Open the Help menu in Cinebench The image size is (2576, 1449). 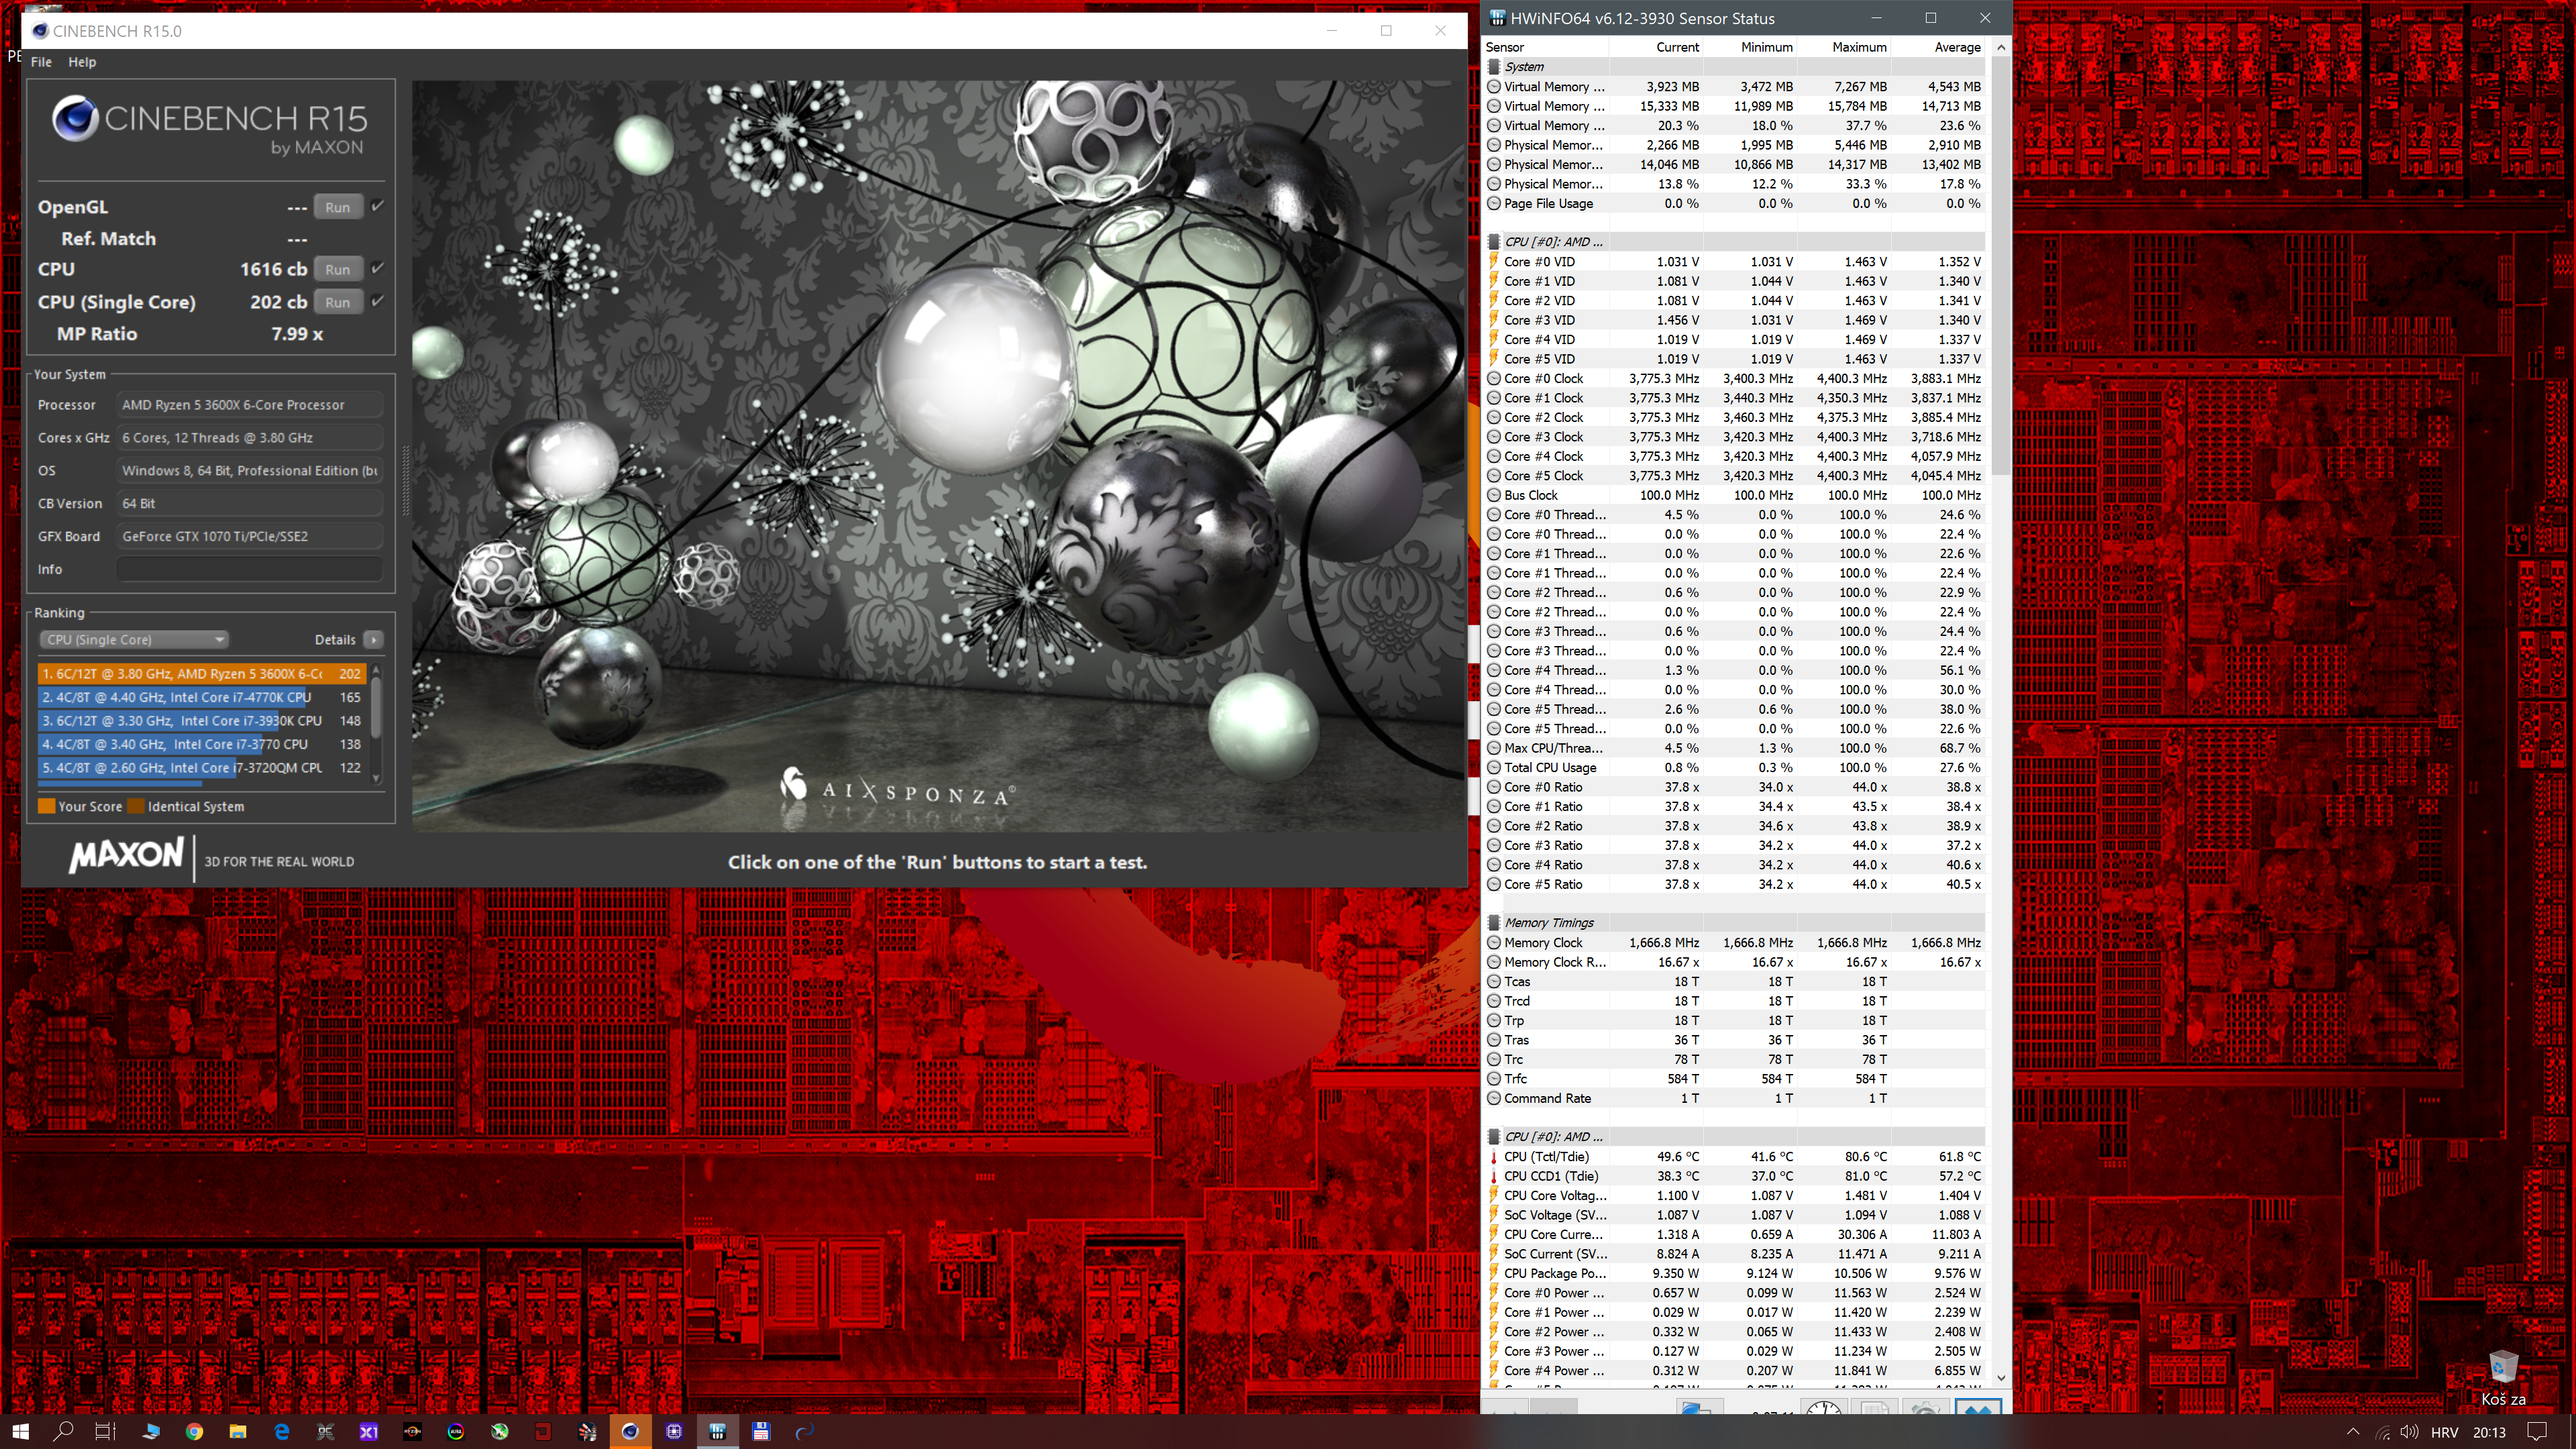[82, 62]
